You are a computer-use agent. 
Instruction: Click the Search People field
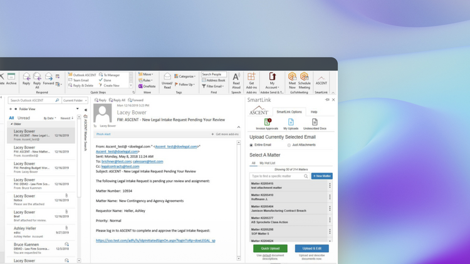[x=214, y=74]
